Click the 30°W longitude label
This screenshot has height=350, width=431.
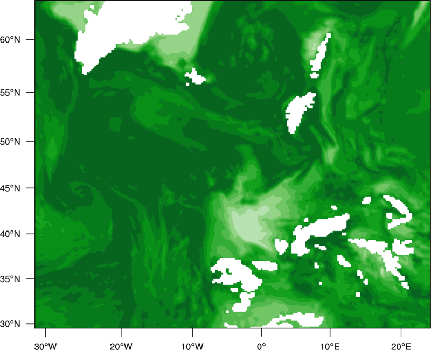coord(45,346)
